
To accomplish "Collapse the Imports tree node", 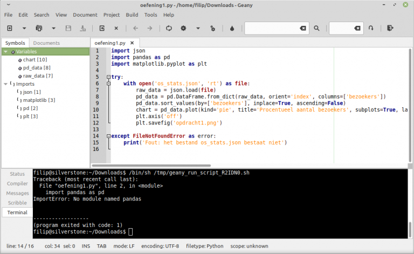I will coord(5,84).
